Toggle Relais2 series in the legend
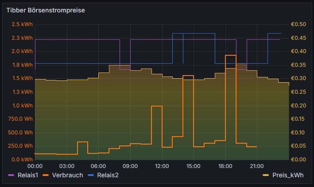The image size is (314, 187). (x=108, y=175)
